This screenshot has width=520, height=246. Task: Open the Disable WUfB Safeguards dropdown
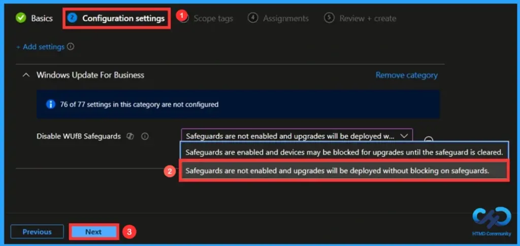click(x=297, y=136)
